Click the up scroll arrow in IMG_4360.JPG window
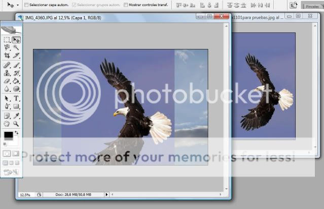Viewport: 324px width, 209px height. [226, 26]
